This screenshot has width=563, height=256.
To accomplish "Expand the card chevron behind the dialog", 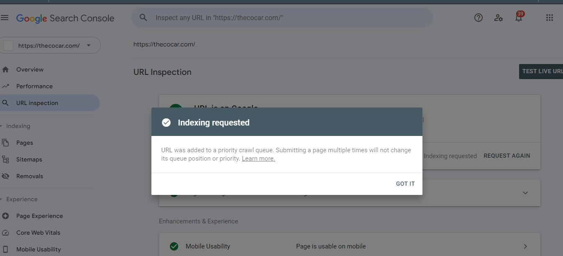I will point(525,193).
